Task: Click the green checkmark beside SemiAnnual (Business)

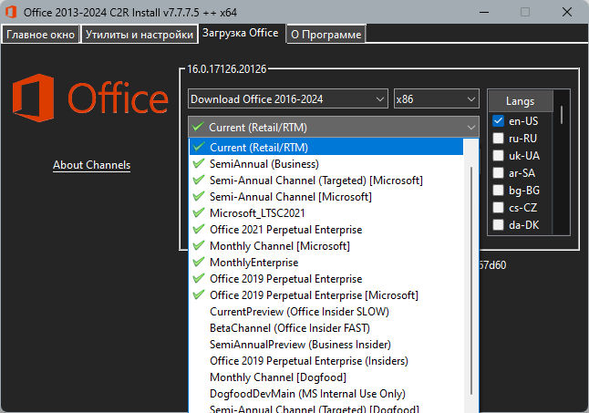Action: coord(199,164)
